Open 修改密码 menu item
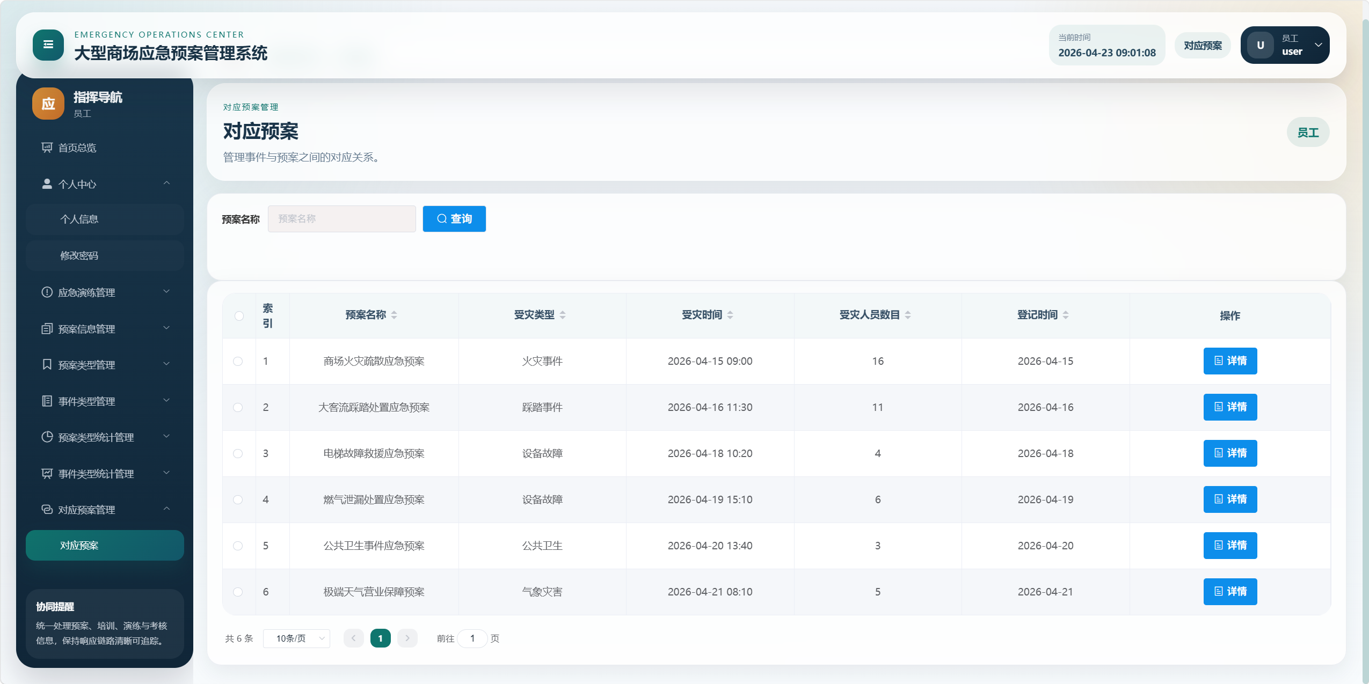Viewport: 1369px width, 684px height. click(x=79, y=255)
